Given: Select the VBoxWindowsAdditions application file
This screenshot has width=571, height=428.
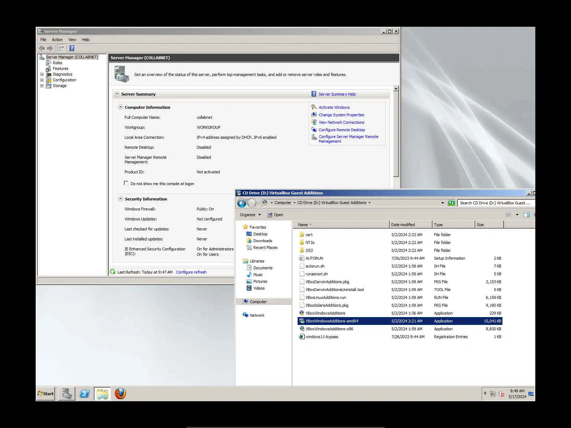Looking at the screenshot, I should pyautogui.click(x=325, y=313).
